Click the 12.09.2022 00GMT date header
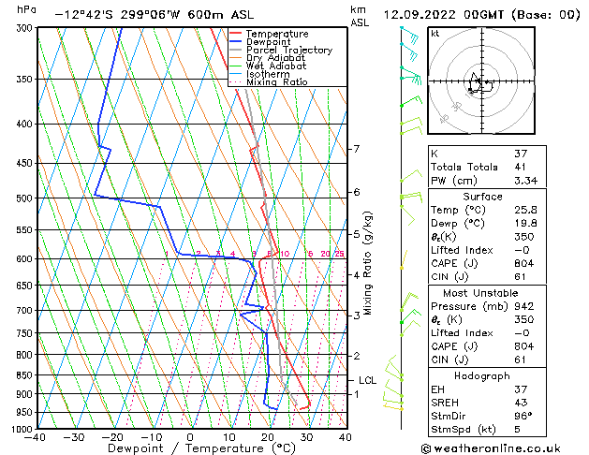This screenshot has width=589, height=455. [x=481, y=15]
